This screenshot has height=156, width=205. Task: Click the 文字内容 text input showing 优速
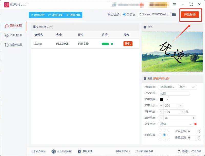coord(174,93)
